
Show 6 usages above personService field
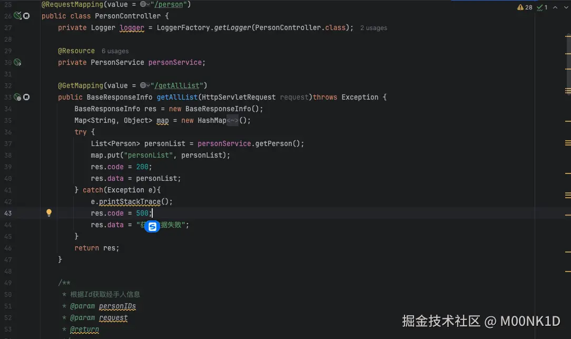coord(115,51)
